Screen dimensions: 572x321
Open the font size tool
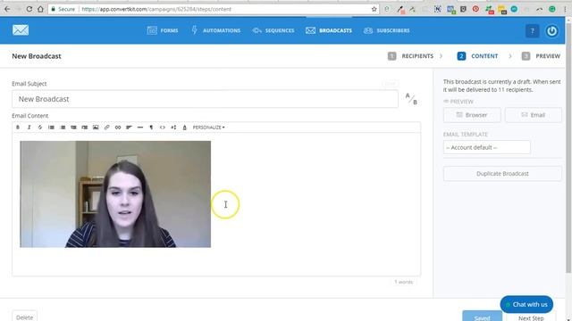[x=173, y=128]
